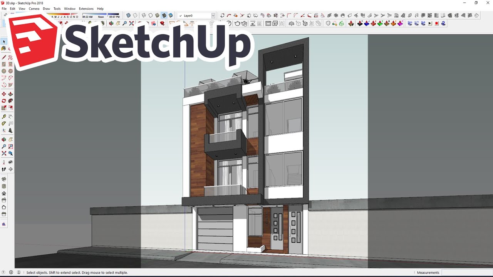
Task: Select the 2 Point Arc tool
Action: coord(10,78)
